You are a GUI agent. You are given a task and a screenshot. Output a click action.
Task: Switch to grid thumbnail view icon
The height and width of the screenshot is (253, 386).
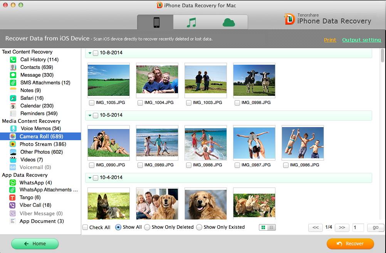coord(263,228)
